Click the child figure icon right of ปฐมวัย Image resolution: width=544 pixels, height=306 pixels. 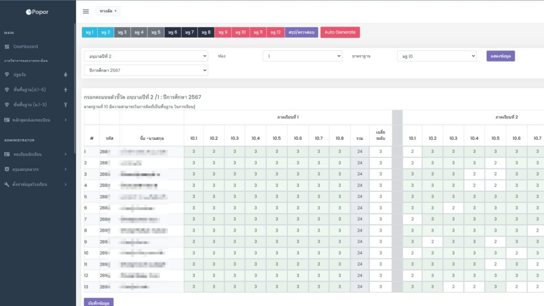(x=65, y=74)
